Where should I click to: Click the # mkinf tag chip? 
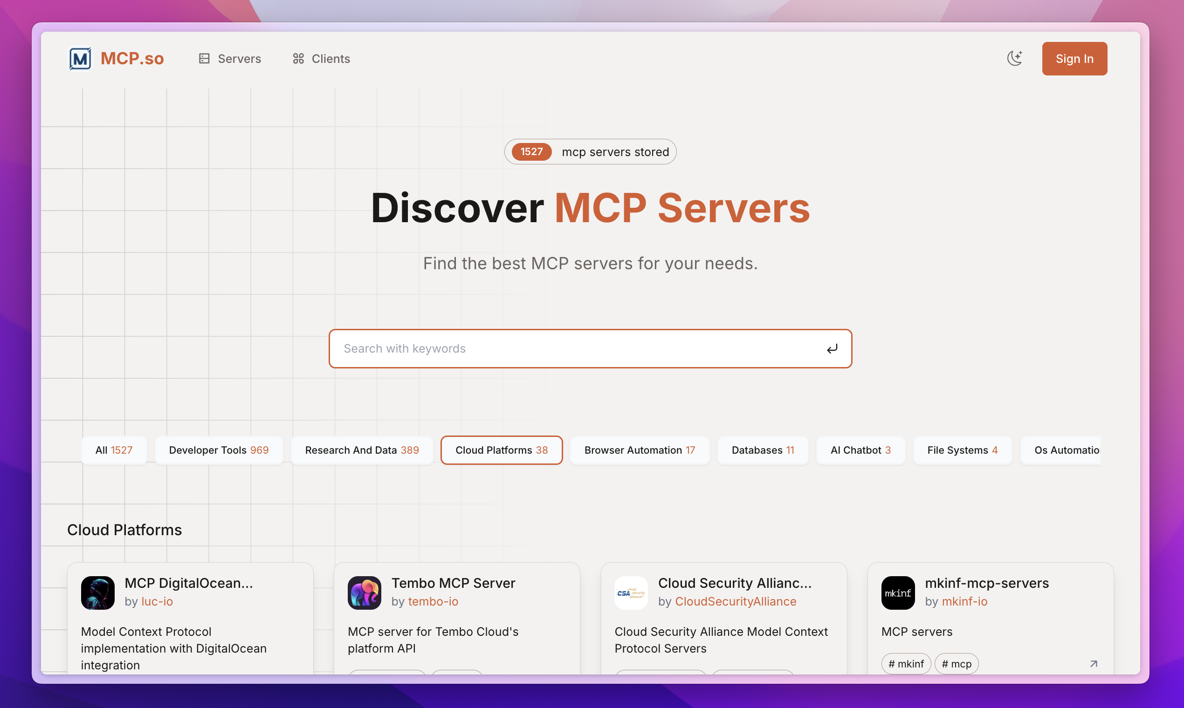pyautogui.click(x=906, y=664)
